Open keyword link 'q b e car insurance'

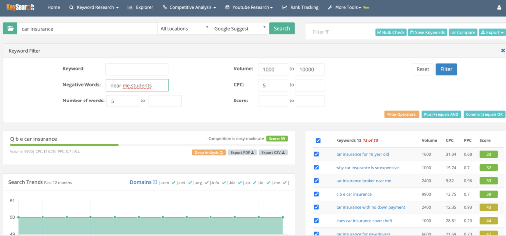pos(354,194)
